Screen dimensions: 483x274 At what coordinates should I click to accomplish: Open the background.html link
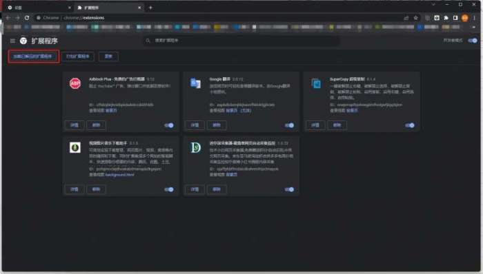click(x=120, y=174)
